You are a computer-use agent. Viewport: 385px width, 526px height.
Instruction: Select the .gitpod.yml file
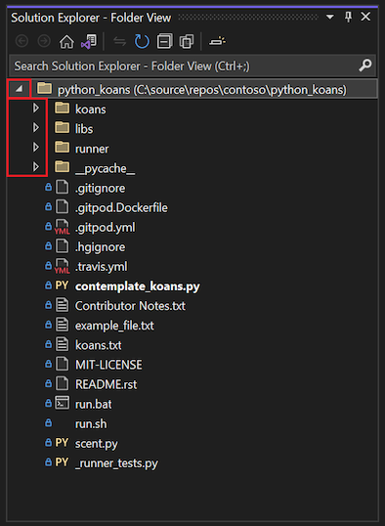click(105, 228)
